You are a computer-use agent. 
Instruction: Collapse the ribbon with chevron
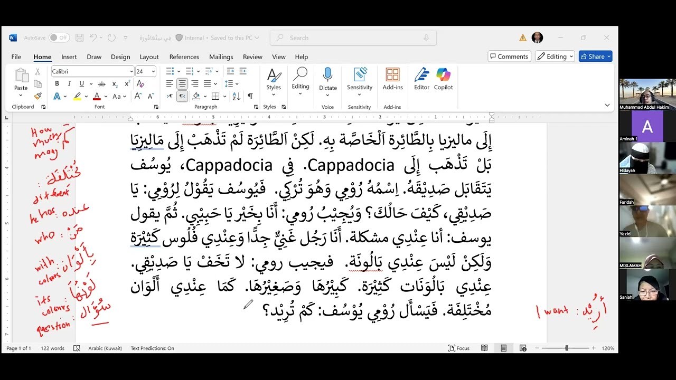(x=607, y=106)
